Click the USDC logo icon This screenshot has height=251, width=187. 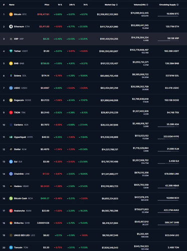coord(11,88)
